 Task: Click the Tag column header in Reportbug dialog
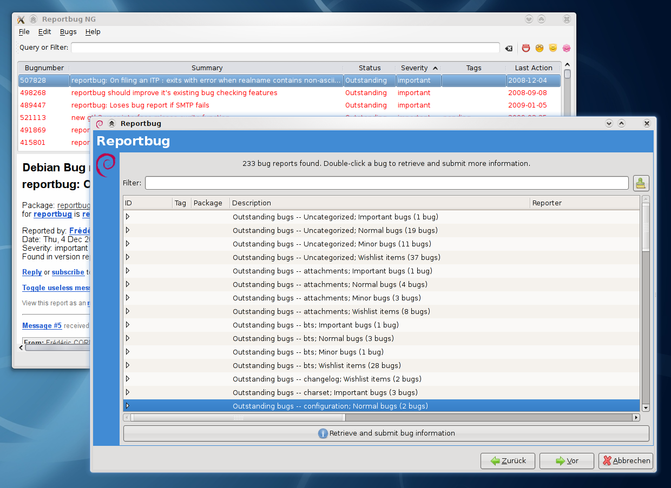[x=181, y=203]
